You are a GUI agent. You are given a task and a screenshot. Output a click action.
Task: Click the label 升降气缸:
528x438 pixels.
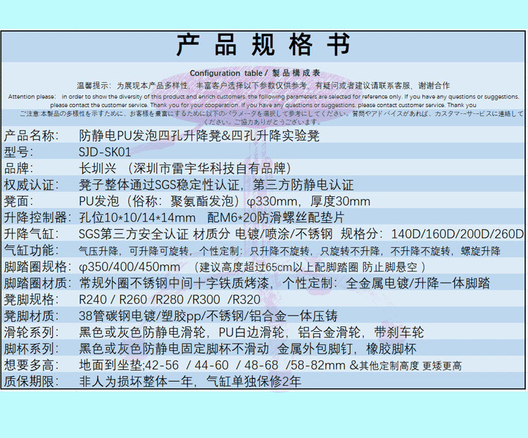pyautogui.click(x=31, y=234)
